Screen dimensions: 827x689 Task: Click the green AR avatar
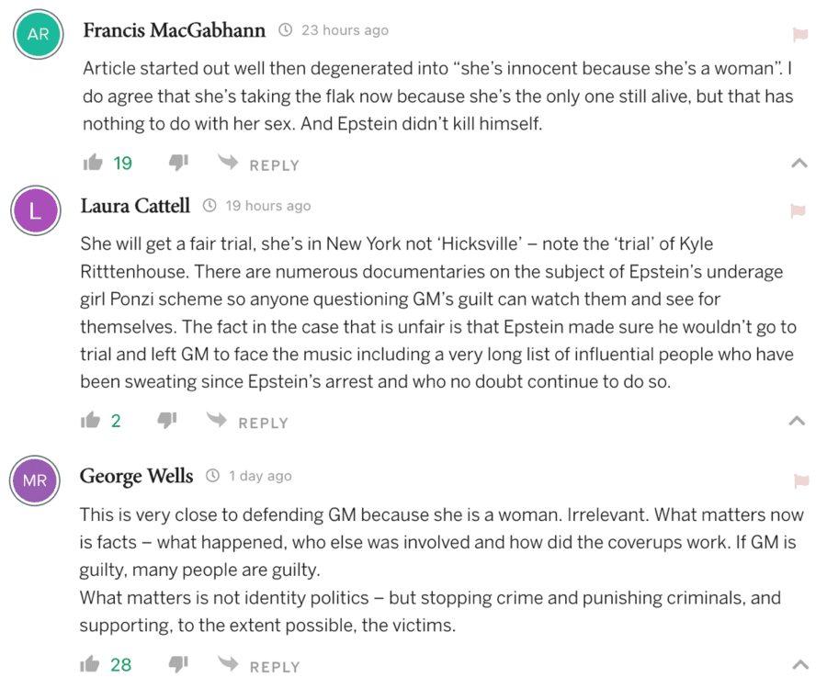click(38, 35)
